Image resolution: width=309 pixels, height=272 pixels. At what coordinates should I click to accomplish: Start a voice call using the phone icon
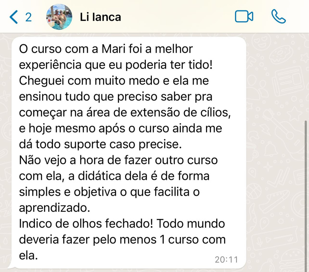click(278, 16)
